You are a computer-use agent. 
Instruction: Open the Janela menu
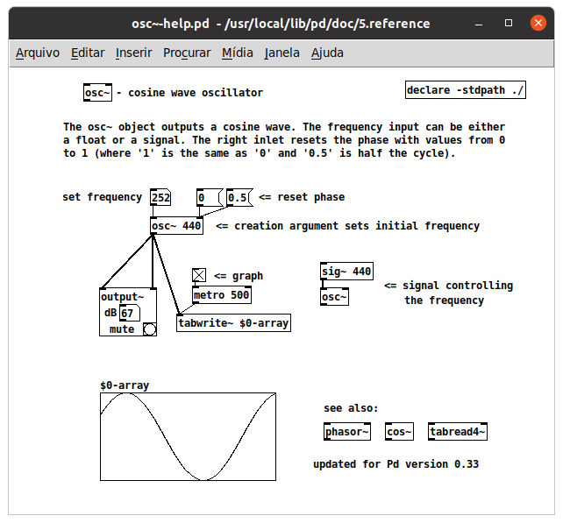281,53
